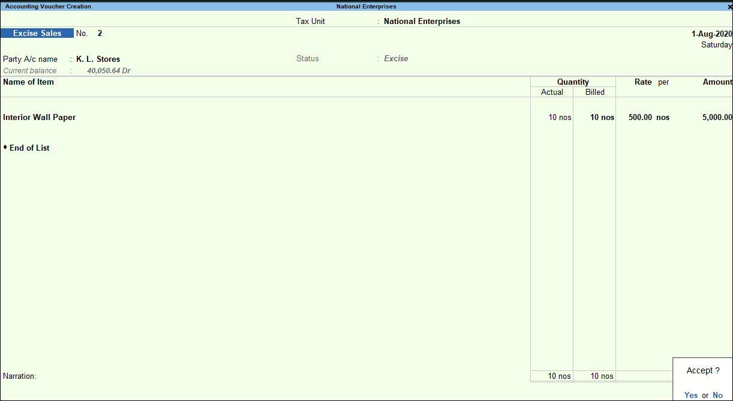Click the Accounting Voucher Creation title

tap(48, 7)
